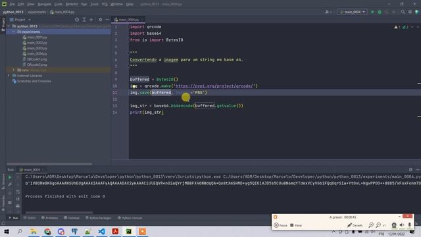Image resolution: width=421 pixels, height=237 pixels.
Task: Open the File menu
Action: pyautogui.click(x=12, y=5)
